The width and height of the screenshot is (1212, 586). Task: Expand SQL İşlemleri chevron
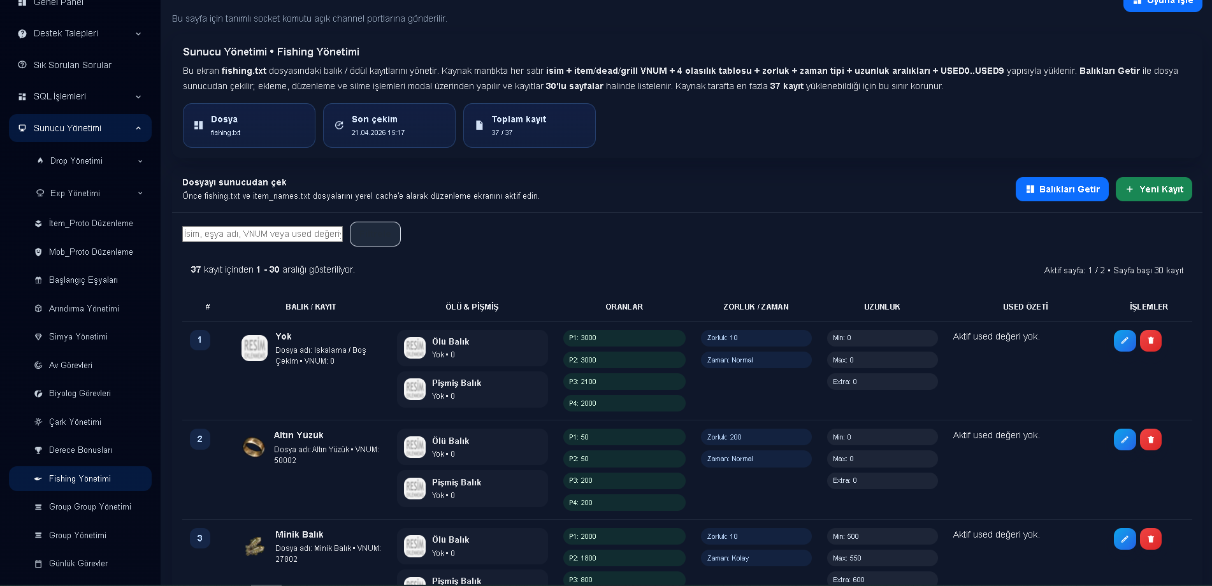point(138,97)
